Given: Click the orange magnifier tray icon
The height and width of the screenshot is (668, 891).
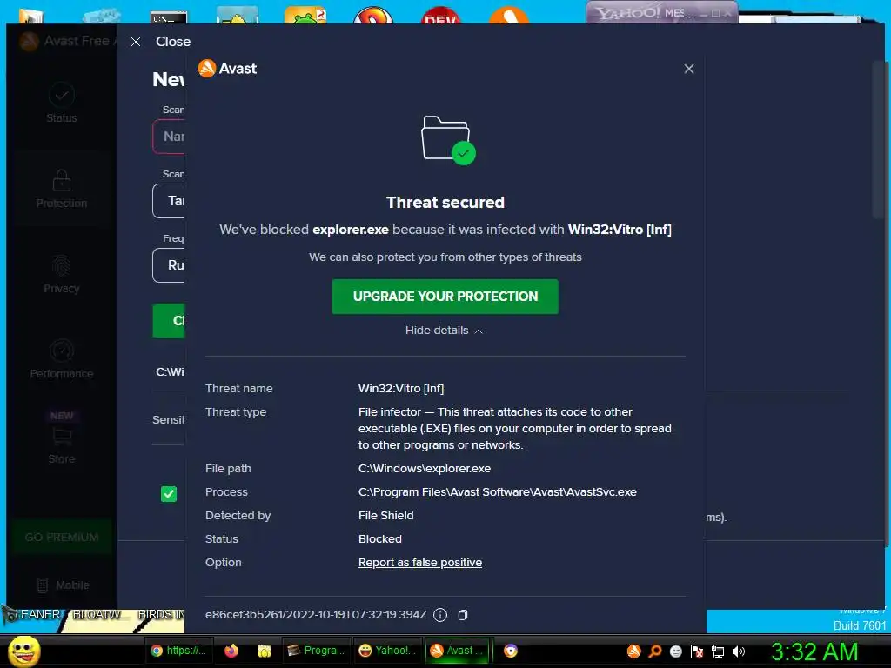Looking at the screenshot, I should (x=655, y=651).
